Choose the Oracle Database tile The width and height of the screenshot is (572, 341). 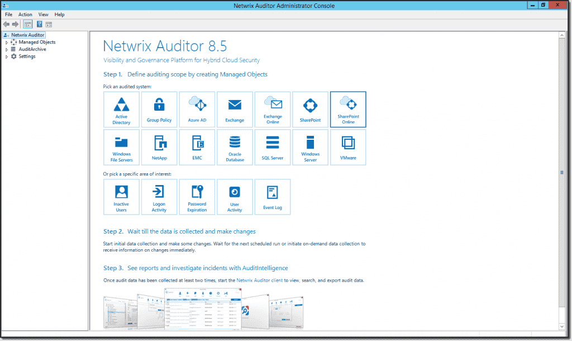(x=235, y=147)
